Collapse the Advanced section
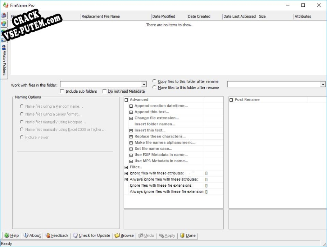The height and width of the screenshot is (247, 327). coord(126,100)
